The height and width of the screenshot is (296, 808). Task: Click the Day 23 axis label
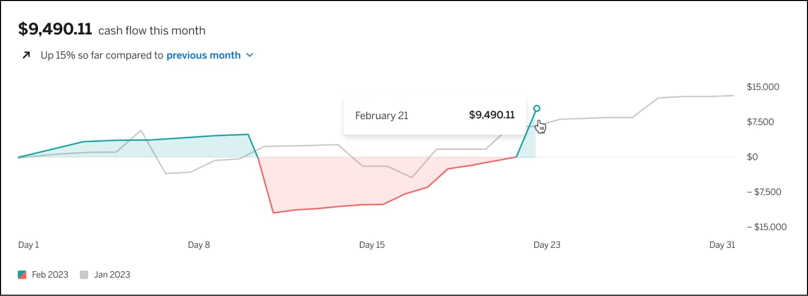547,244
